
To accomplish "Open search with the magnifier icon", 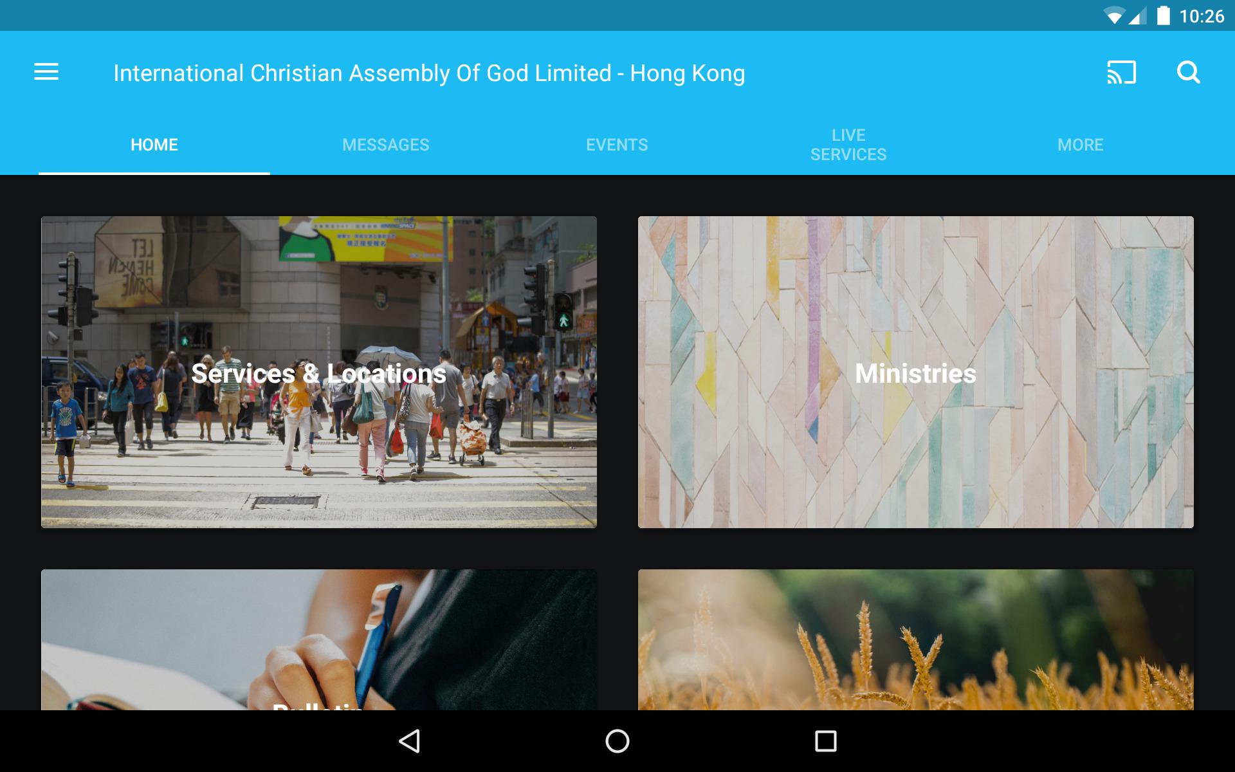I will pos(1188,72).
